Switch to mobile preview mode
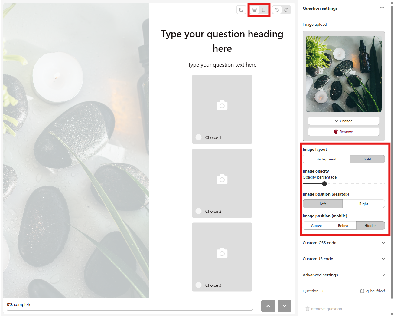 [264, 10]
